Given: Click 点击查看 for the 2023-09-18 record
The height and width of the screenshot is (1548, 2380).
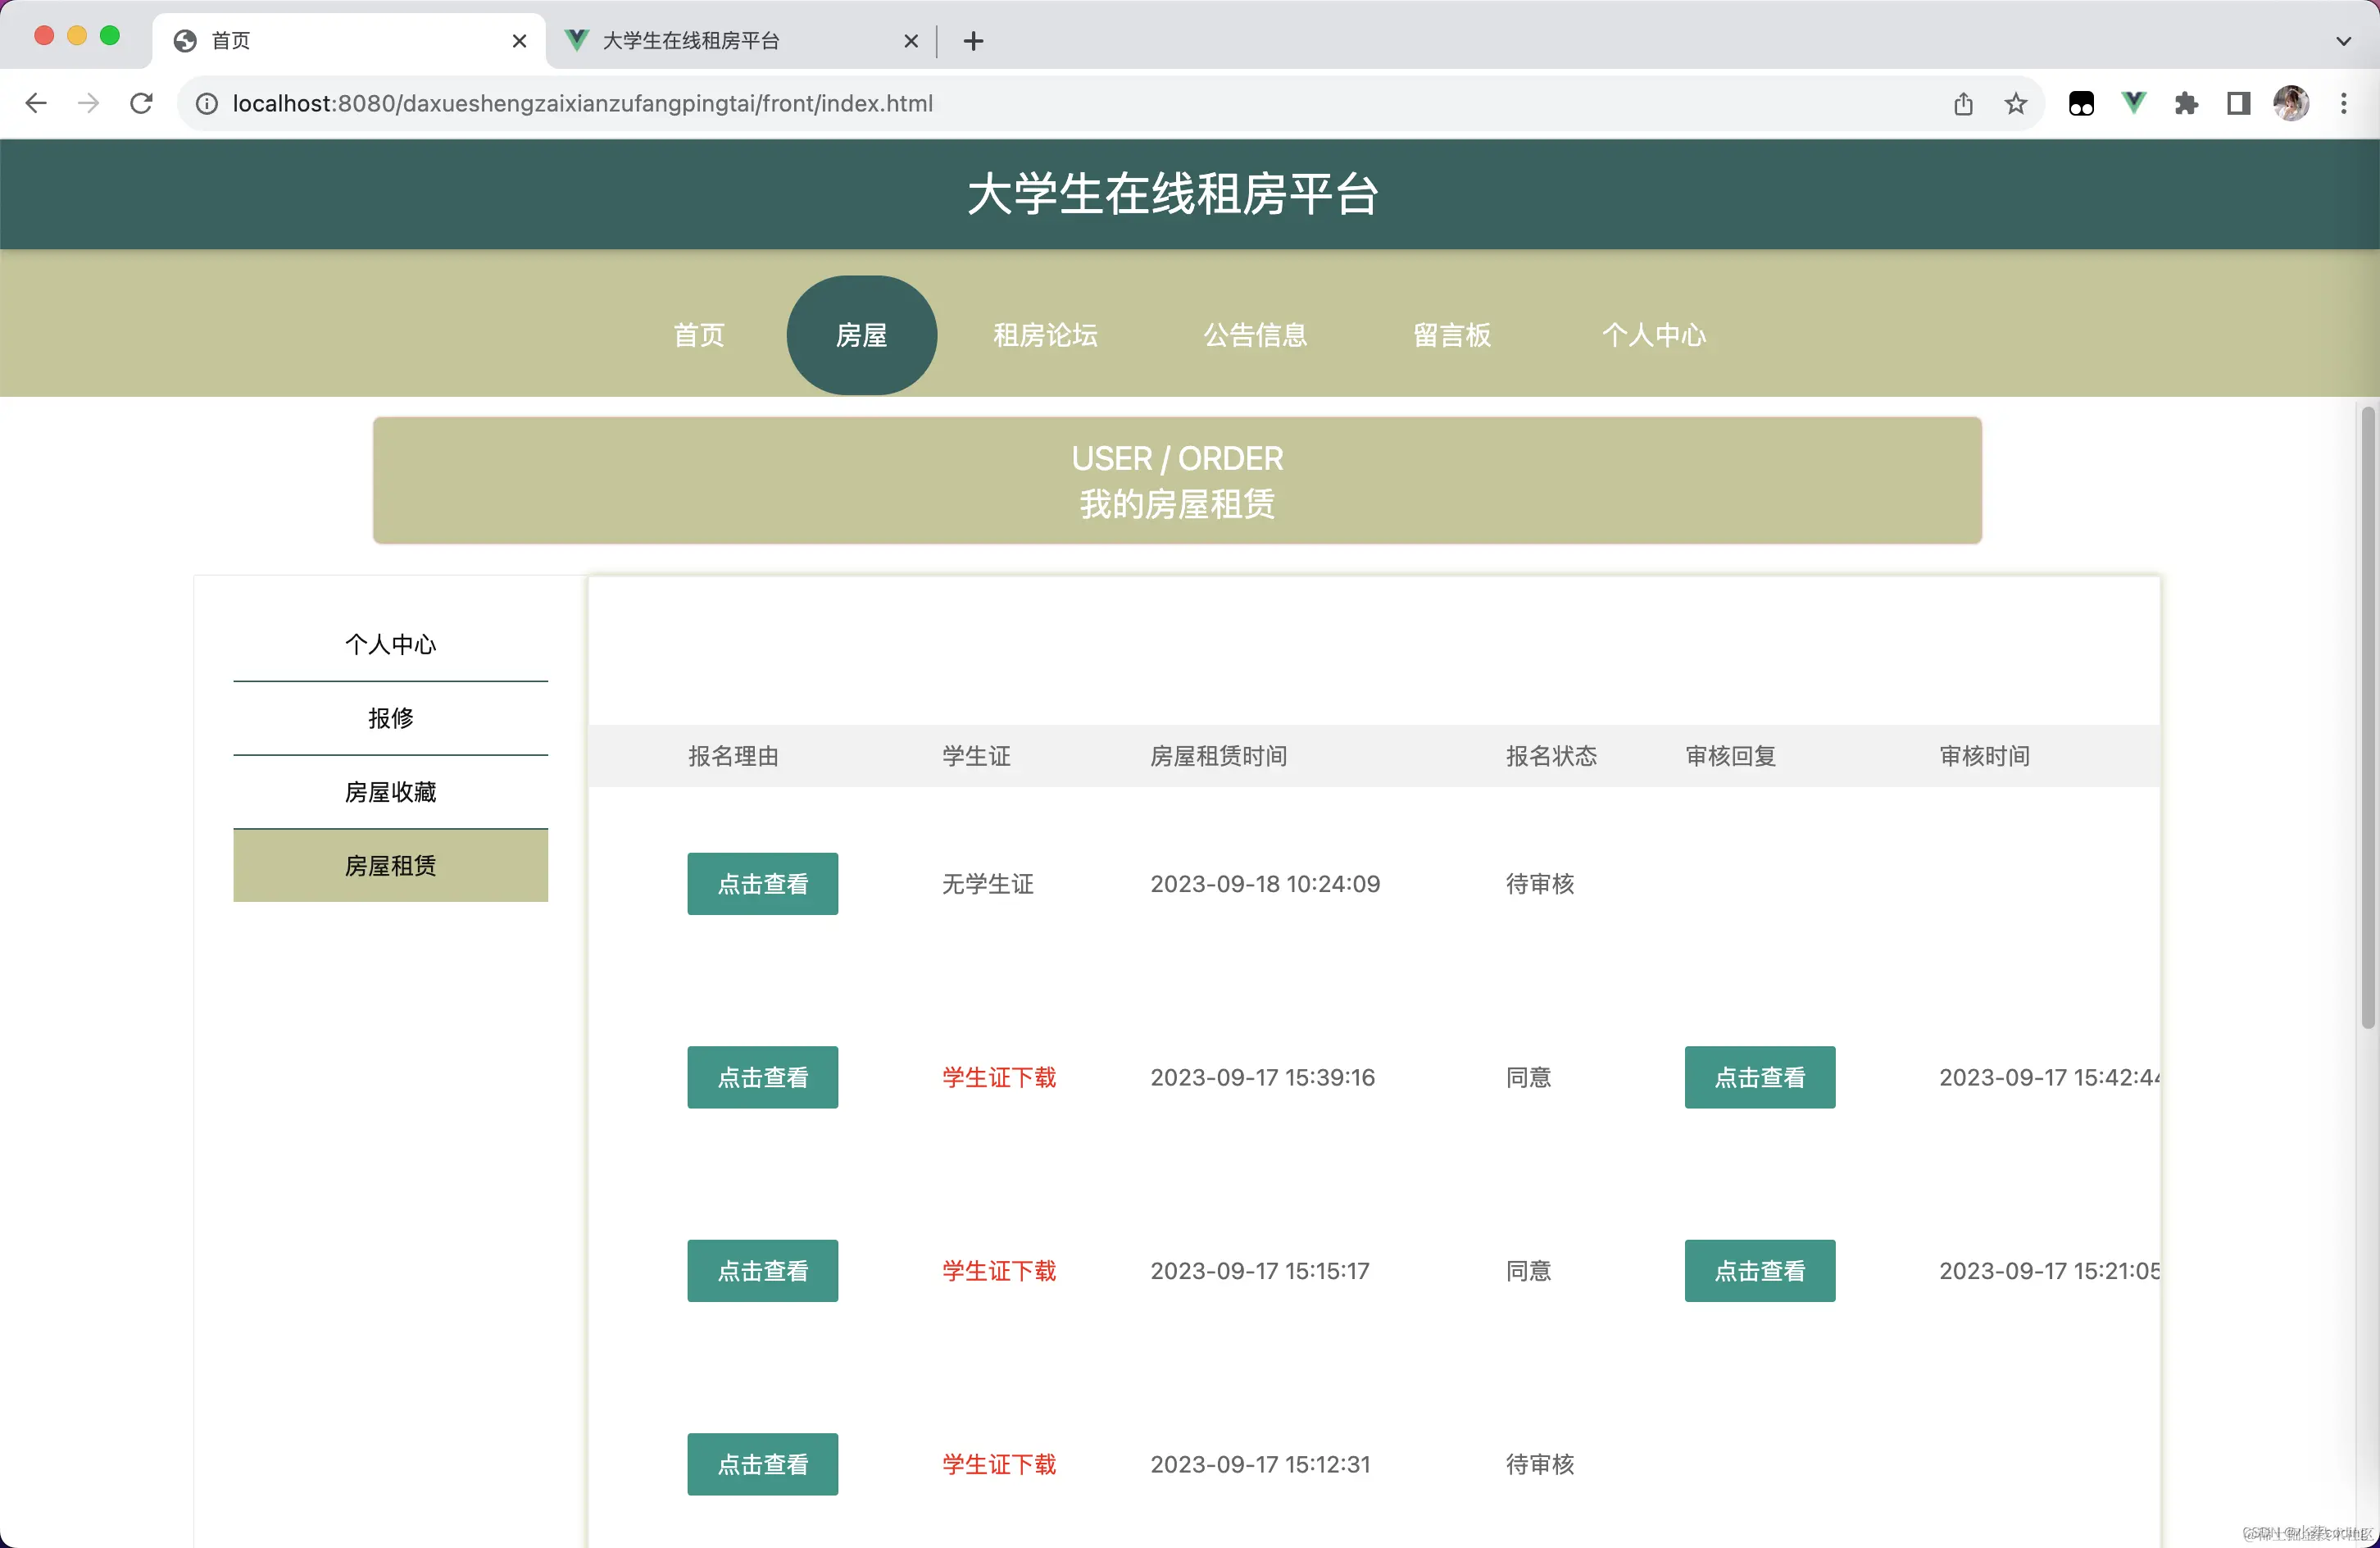Looking at the screenshot, I should click(762, 884).
